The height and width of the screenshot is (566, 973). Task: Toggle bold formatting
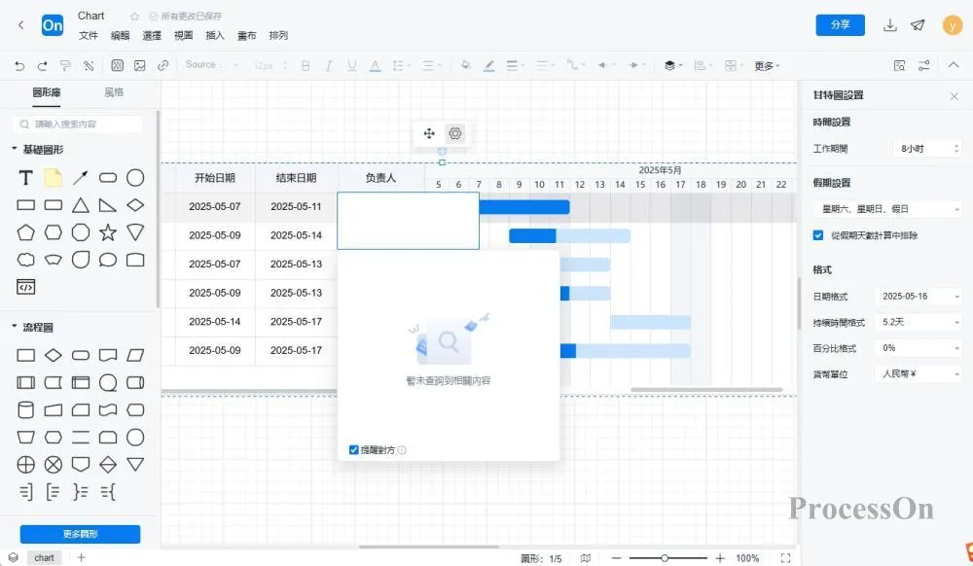click(306, 65)
